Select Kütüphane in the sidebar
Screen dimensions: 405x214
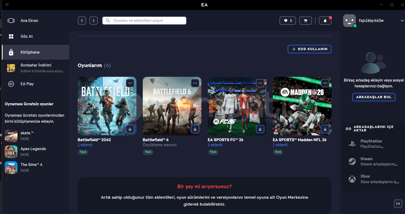pos(35,52)
